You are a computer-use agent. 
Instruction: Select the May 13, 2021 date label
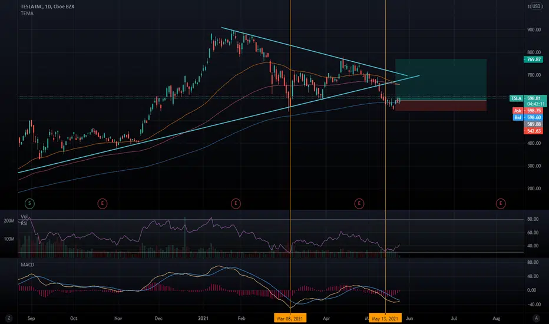385,318
